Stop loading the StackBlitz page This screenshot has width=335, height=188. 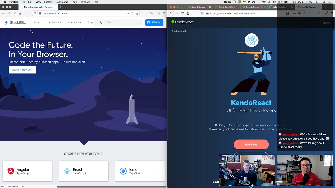[15, 13]
